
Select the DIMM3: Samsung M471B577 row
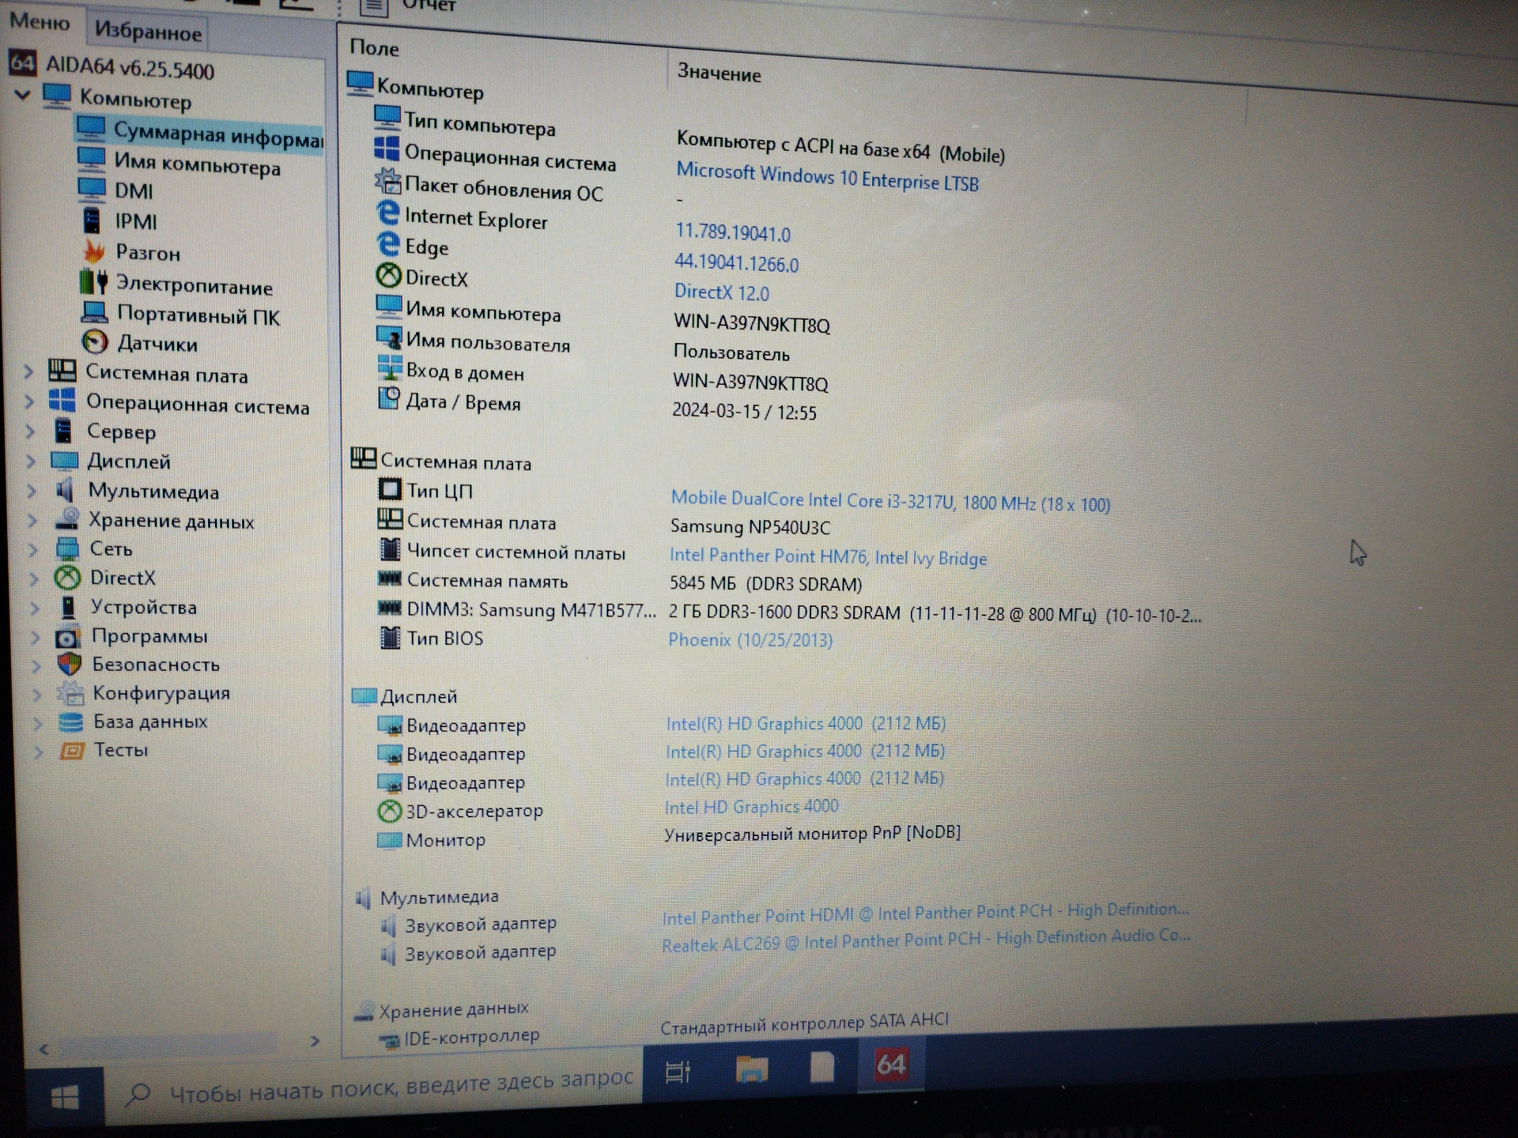pos(789,612)
